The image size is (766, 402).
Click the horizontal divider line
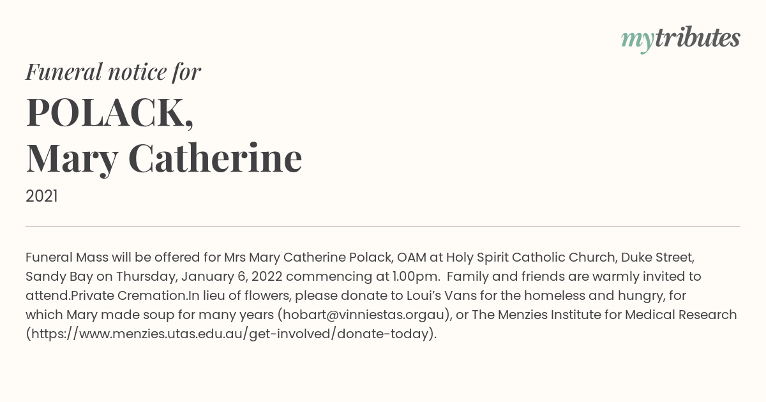pyautogui.click(x=383, y=227)
